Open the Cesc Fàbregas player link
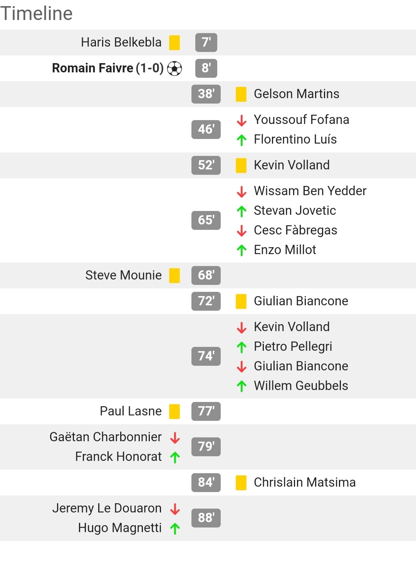This screenshot has width=416, height=561. click(295, 230)
